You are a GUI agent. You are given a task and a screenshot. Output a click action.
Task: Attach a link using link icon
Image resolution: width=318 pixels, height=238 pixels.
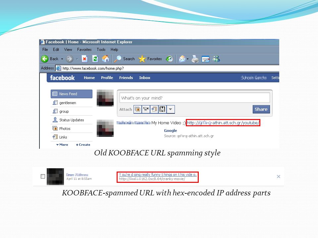pos(154,109)
